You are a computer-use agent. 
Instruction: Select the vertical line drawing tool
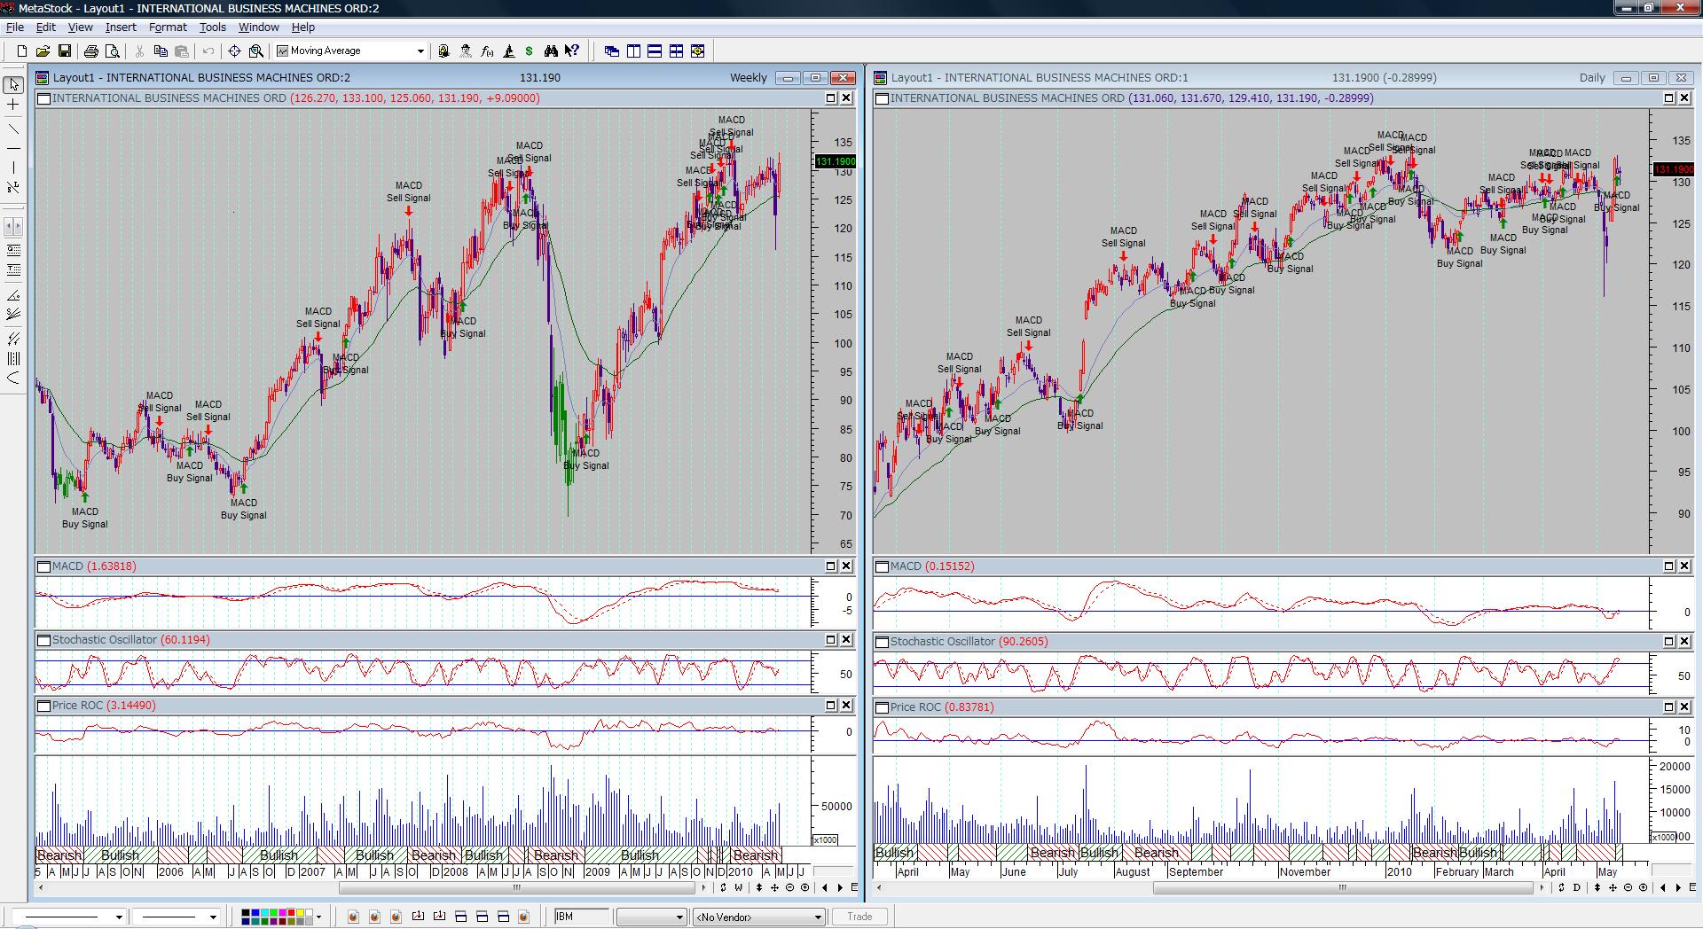(13, 168)
